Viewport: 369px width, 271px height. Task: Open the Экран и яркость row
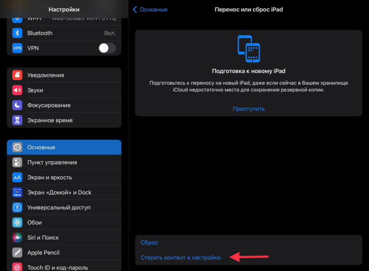tap(64, 178)
